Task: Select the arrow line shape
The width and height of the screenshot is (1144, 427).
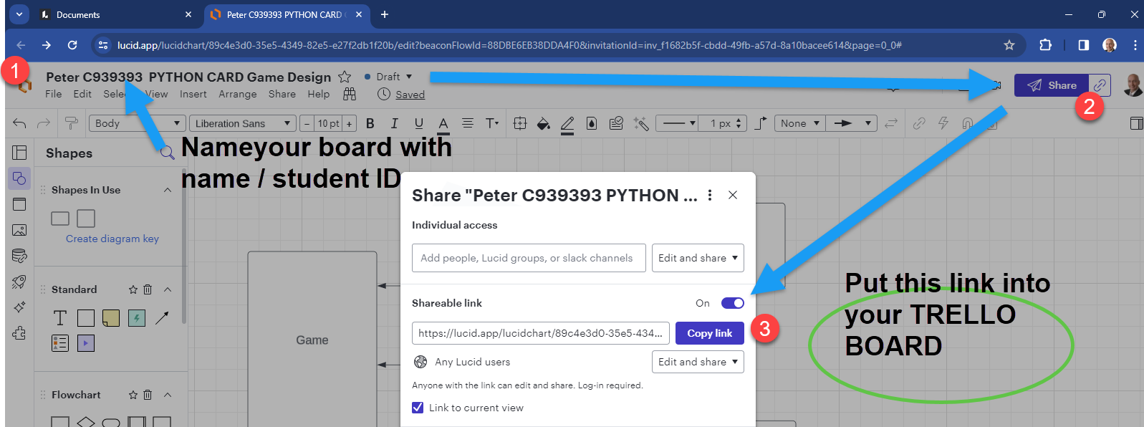Action: point(162,317)
